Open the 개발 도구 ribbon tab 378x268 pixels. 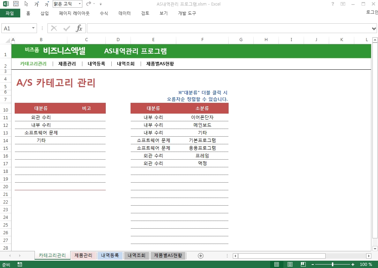[x=187, y=13]
